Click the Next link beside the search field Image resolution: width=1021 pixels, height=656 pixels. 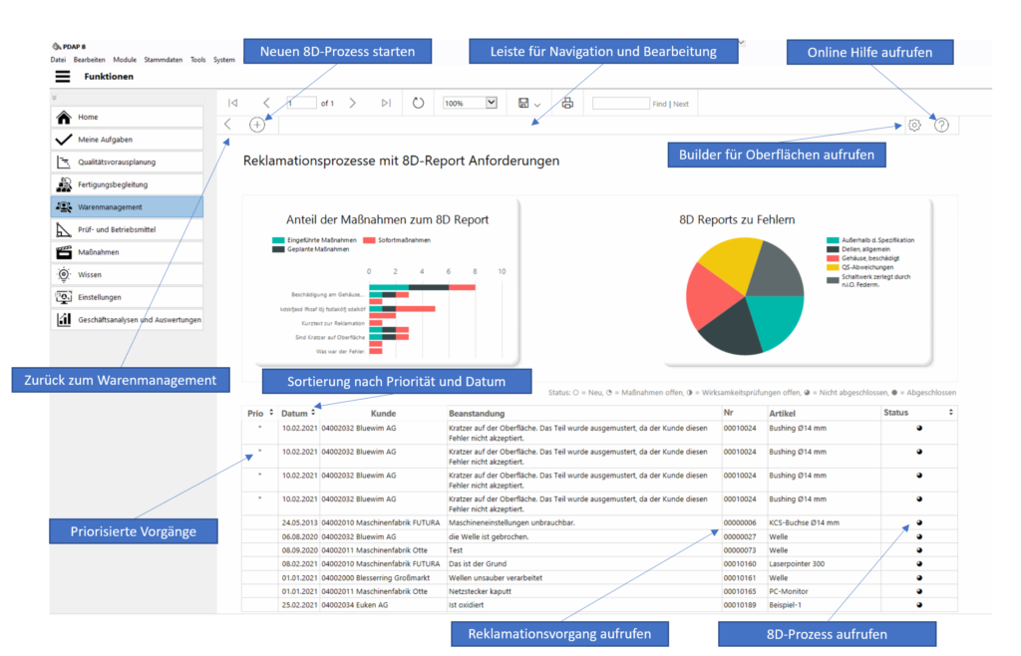[x=682, y=103]
